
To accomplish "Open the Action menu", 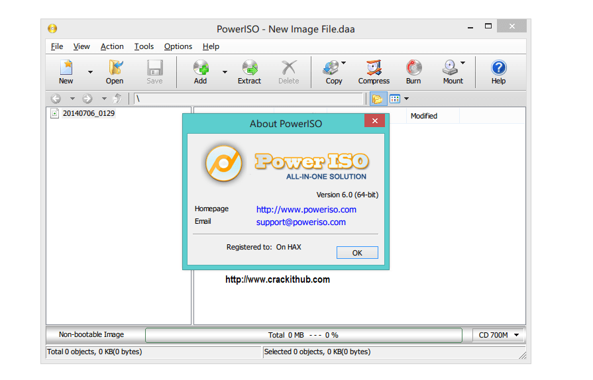I will coord(112,46).
